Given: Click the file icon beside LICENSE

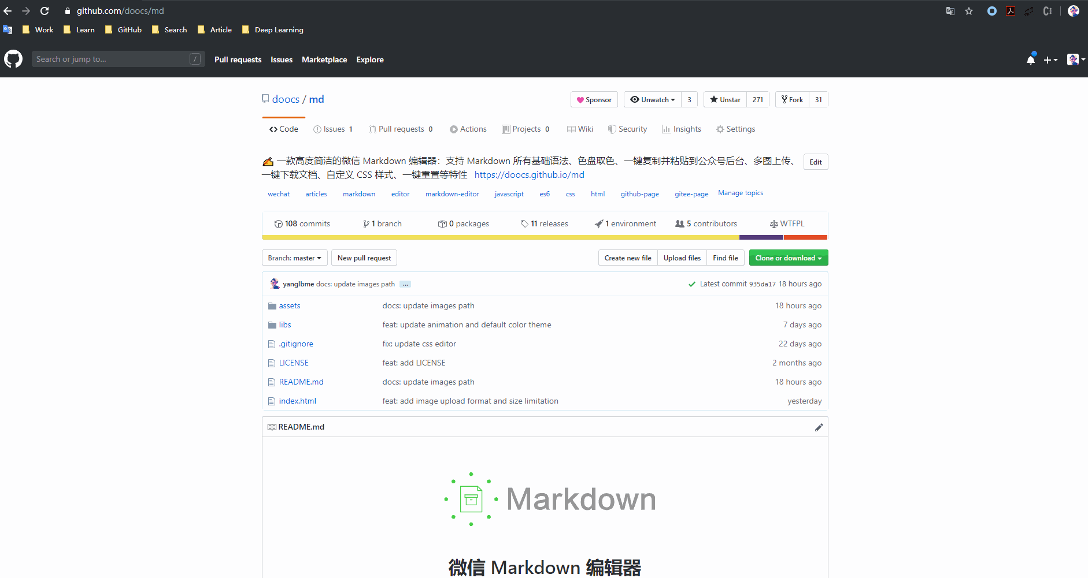Looking at the screenshot, I should point(272,363).
